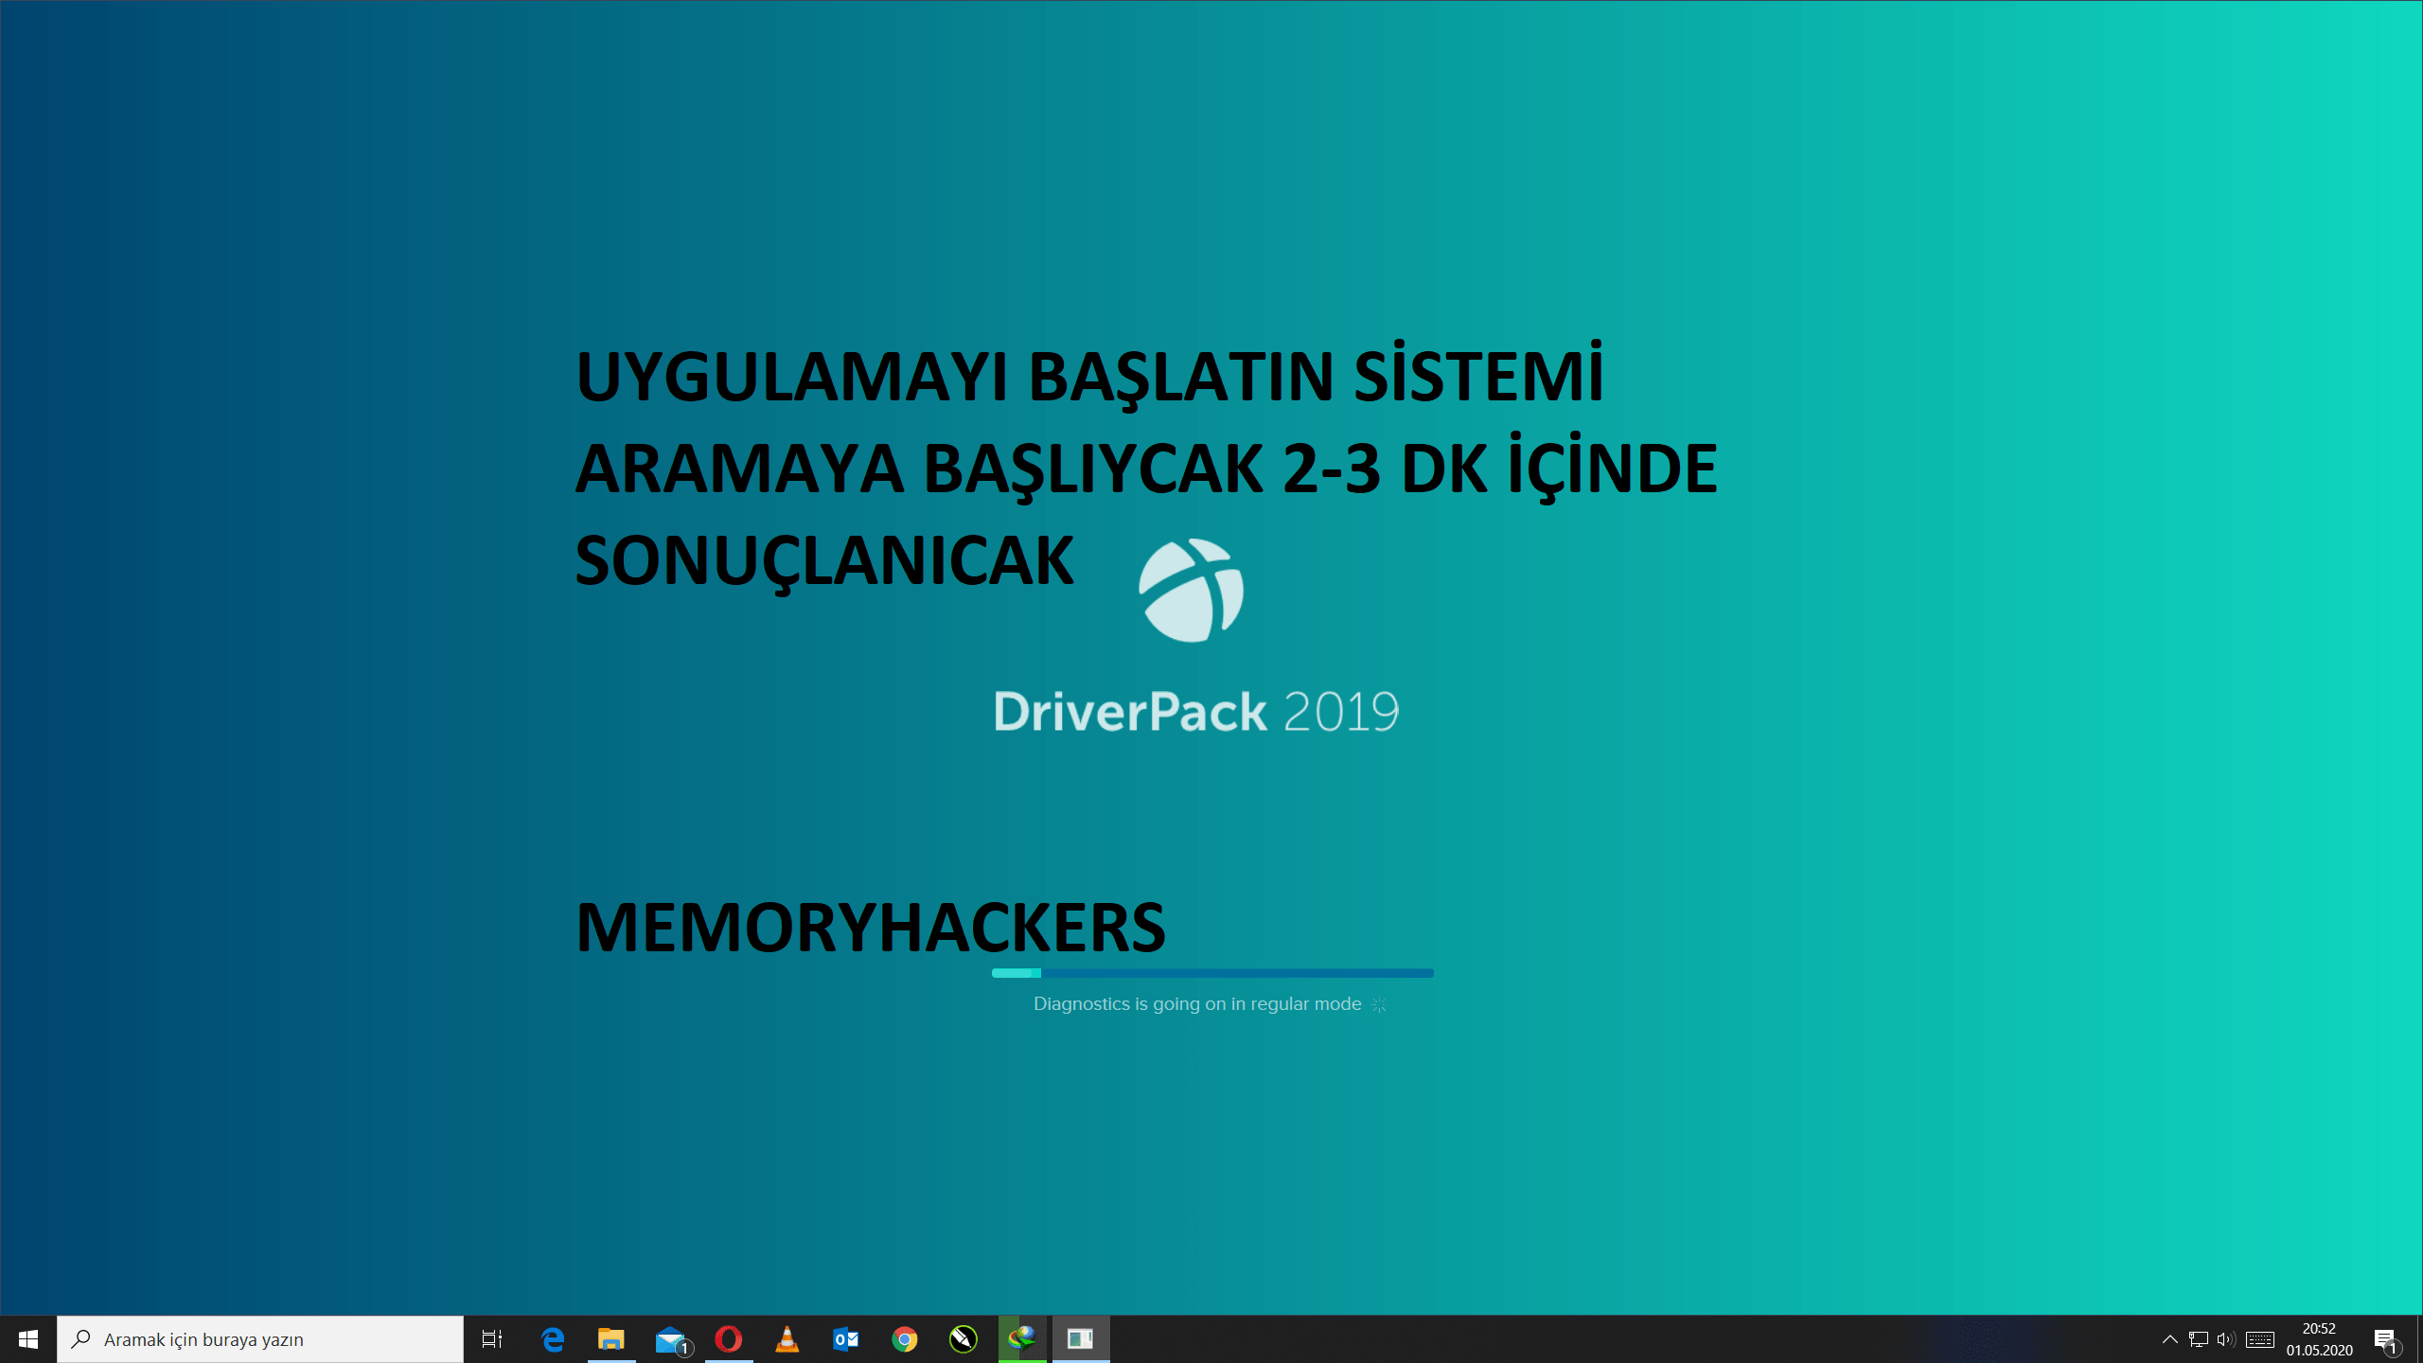Expand the hidden system tray icons
Viewport: 2423px width, 1363px height.
[x=2170, y=1339]
